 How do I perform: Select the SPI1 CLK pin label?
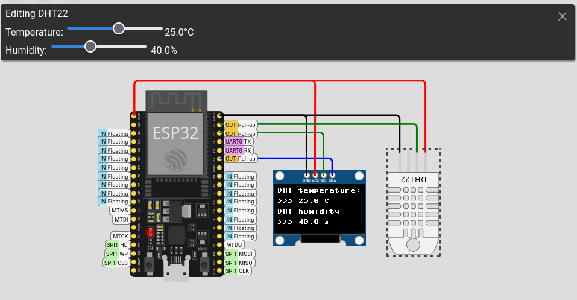click(238, 271)
